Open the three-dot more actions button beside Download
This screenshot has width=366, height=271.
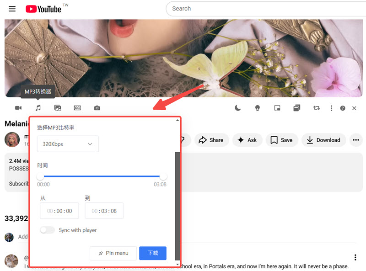point(356,140)
